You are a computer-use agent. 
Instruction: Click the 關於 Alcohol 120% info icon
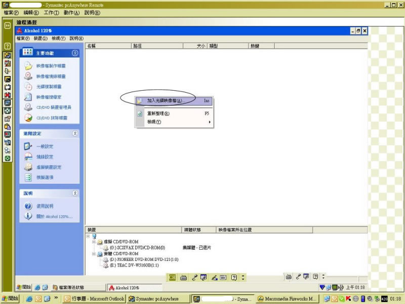click(28, 216)
